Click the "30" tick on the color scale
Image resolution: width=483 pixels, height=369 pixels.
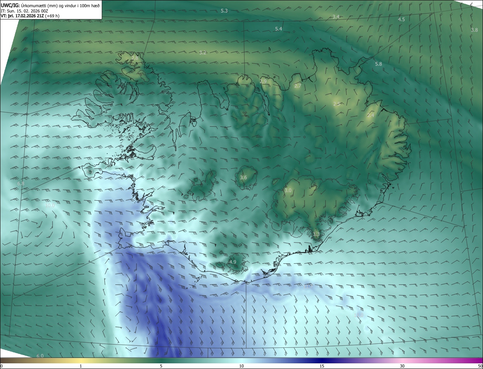coord(402,366)
